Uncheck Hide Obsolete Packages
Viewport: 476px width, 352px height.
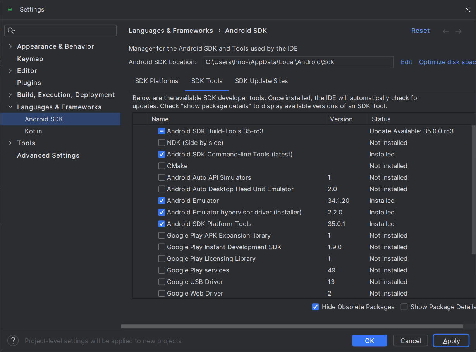pos(315,307)
